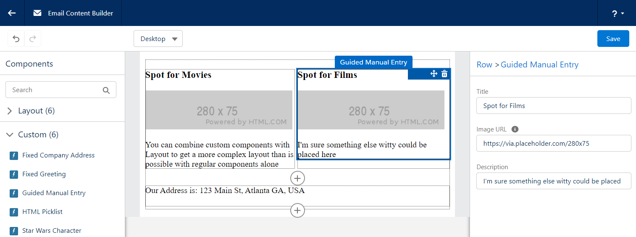Click the search magnifier icon
636x237 pixels.
coord(106,90)
